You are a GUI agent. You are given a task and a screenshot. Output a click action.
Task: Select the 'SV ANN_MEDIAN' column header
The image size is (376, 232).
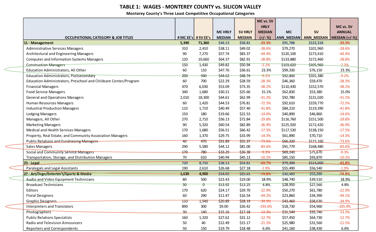[316, 35]
